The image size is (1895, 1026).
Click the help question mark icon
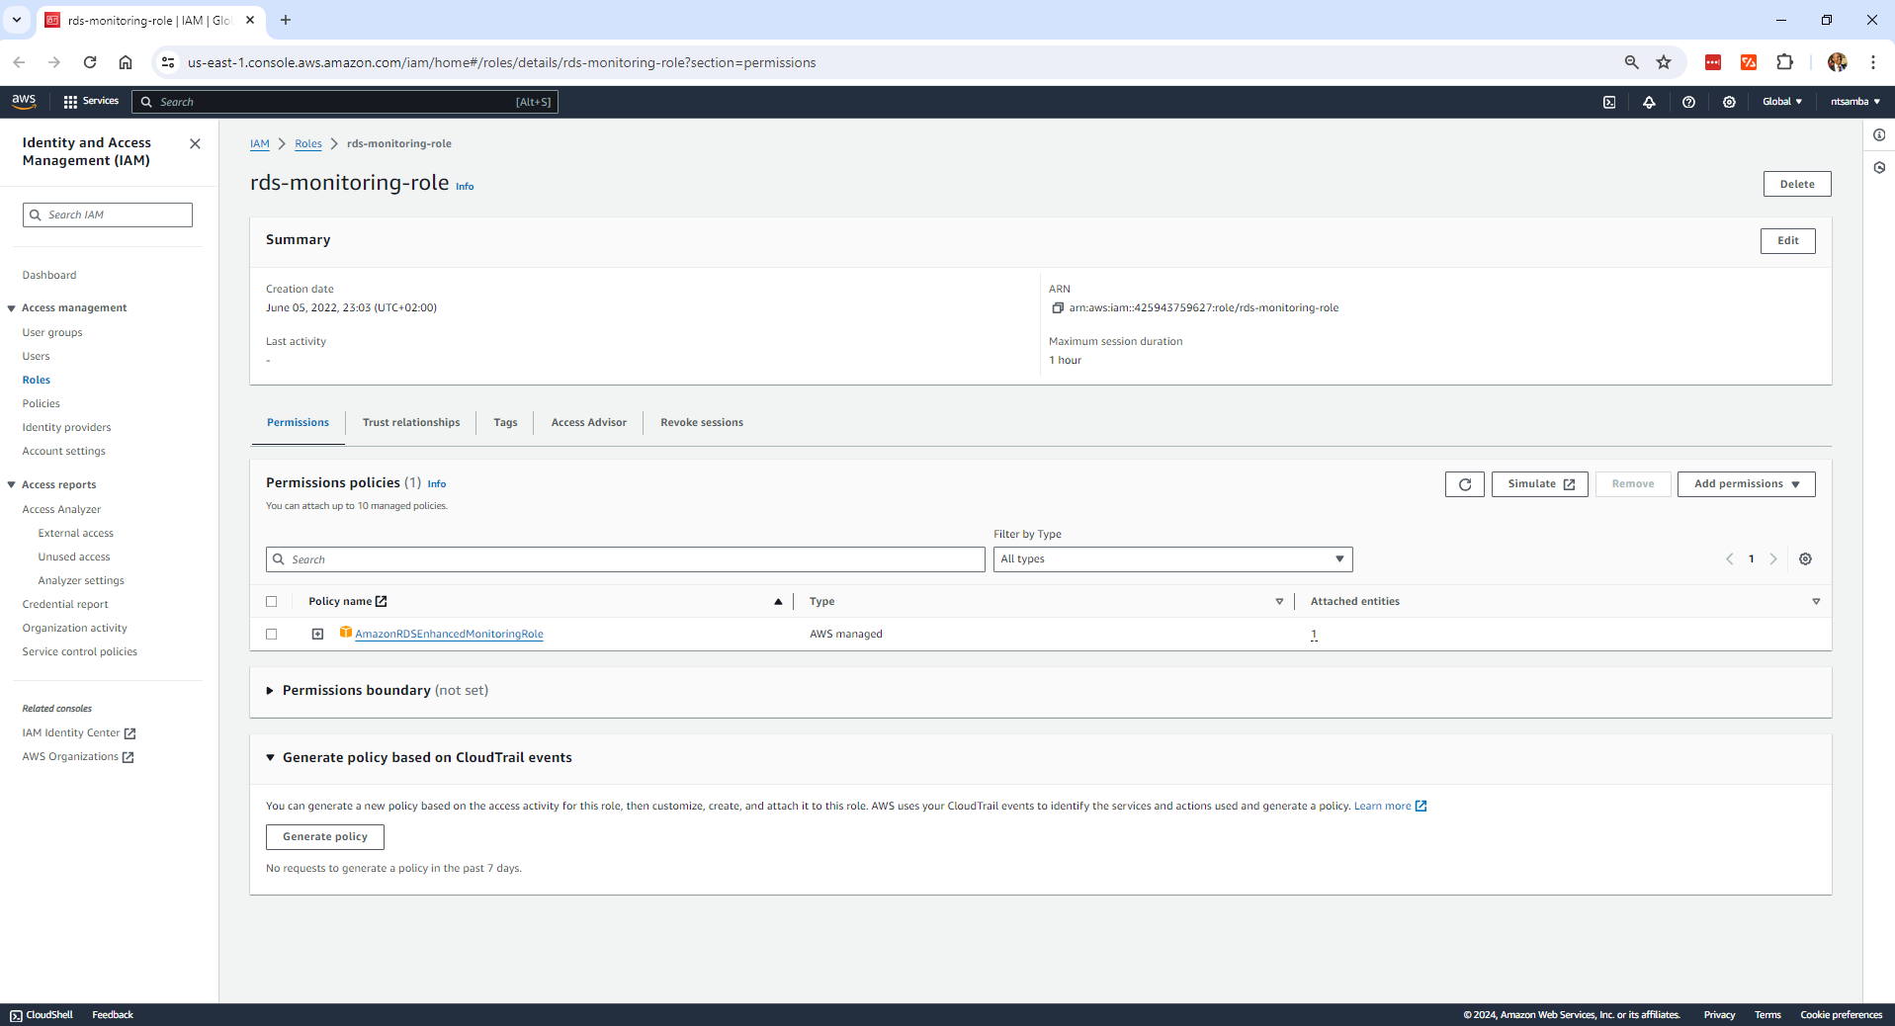tap(1688, 102)
